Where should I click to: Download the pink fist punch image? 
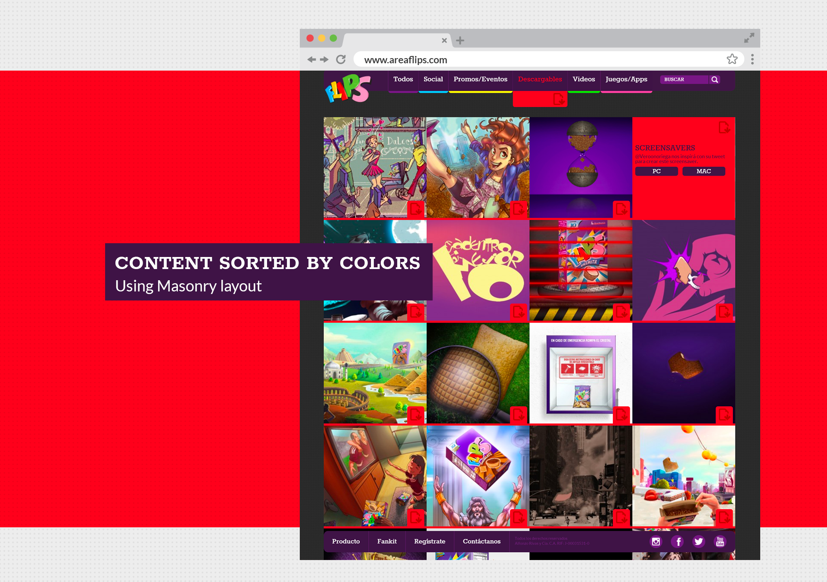[724, 312]
